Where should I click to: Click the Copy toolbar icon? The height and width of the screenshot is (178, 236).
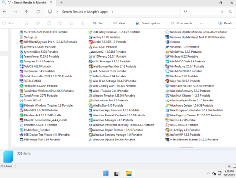(x=38, y=23)
